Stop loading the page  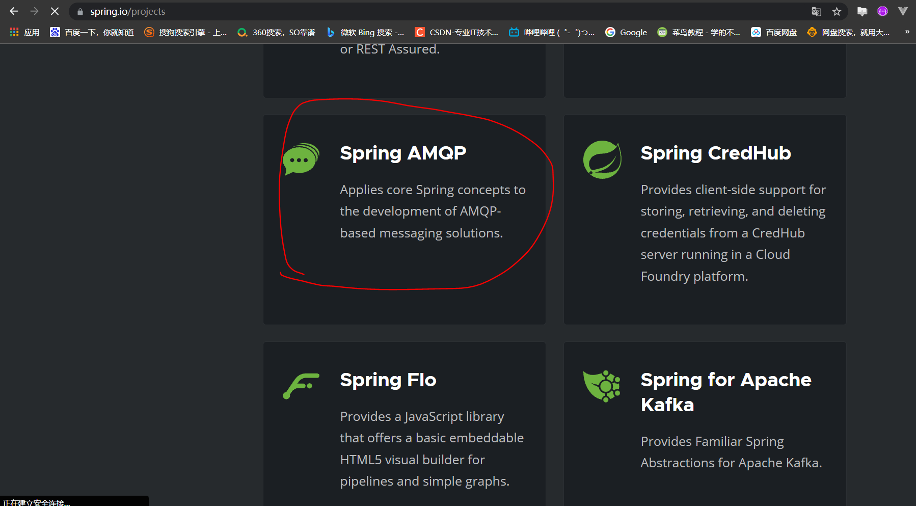coord(55,11)
